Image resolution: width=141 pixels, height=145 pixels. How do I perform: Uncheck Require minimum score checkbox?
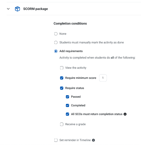(x=62, y=78)
